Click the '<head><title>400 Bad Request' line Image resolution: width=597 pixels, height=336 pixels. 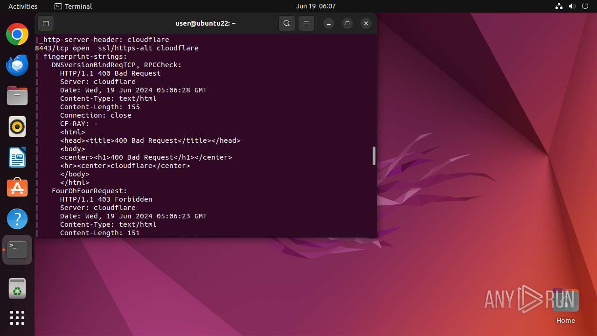click(x=150, y=140)
